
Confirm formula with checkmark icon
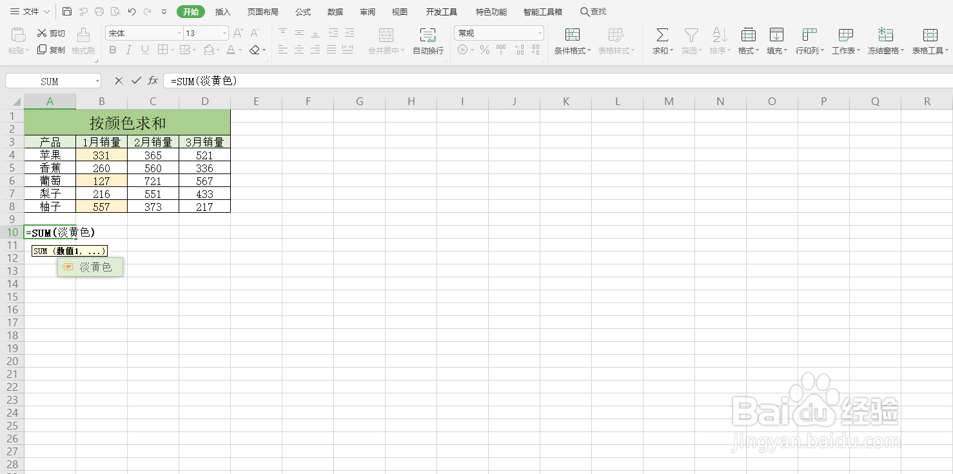click(136, 81)
